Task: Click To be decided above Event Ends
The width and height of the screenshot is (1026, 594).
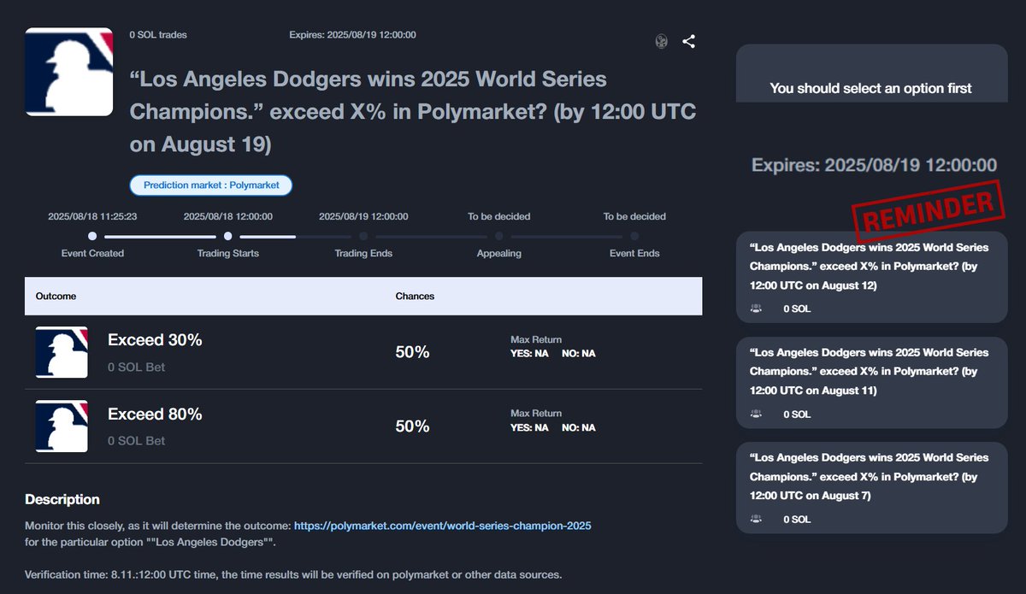Action: point(634,216)
